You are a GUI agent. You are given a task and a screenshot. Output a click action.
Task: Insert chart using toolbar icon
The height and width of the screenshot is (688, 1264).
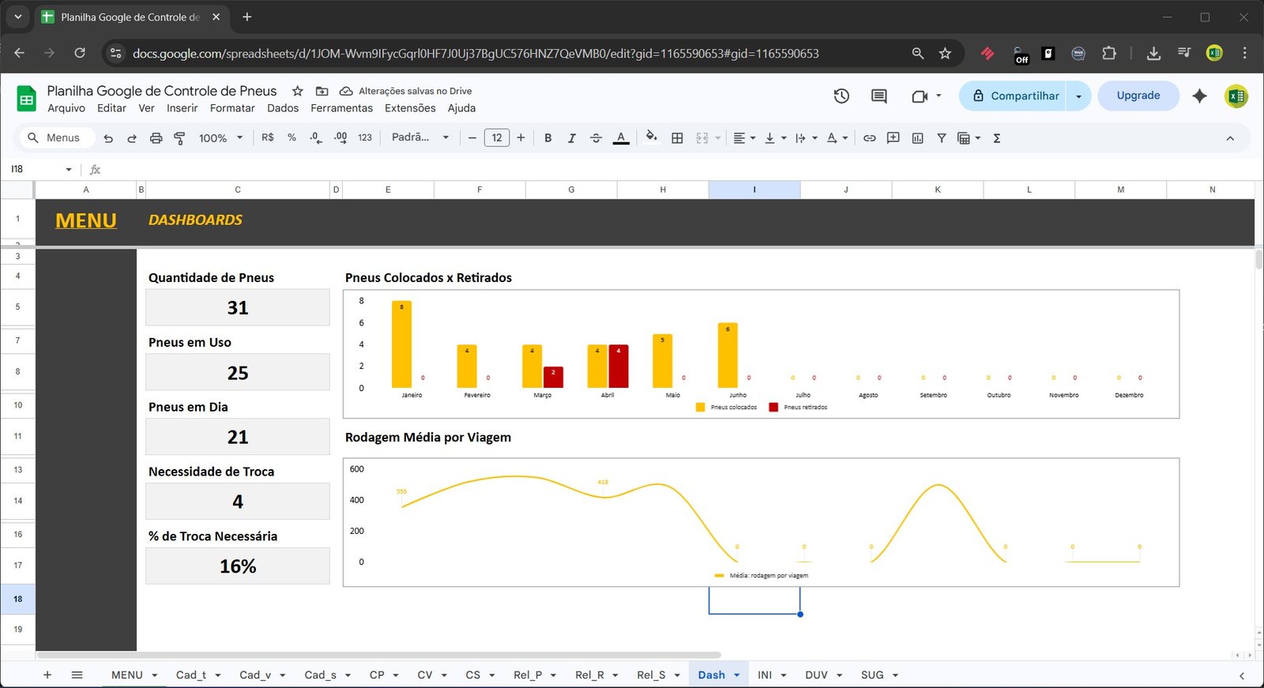pyautogui.click(x=917, y=138)
